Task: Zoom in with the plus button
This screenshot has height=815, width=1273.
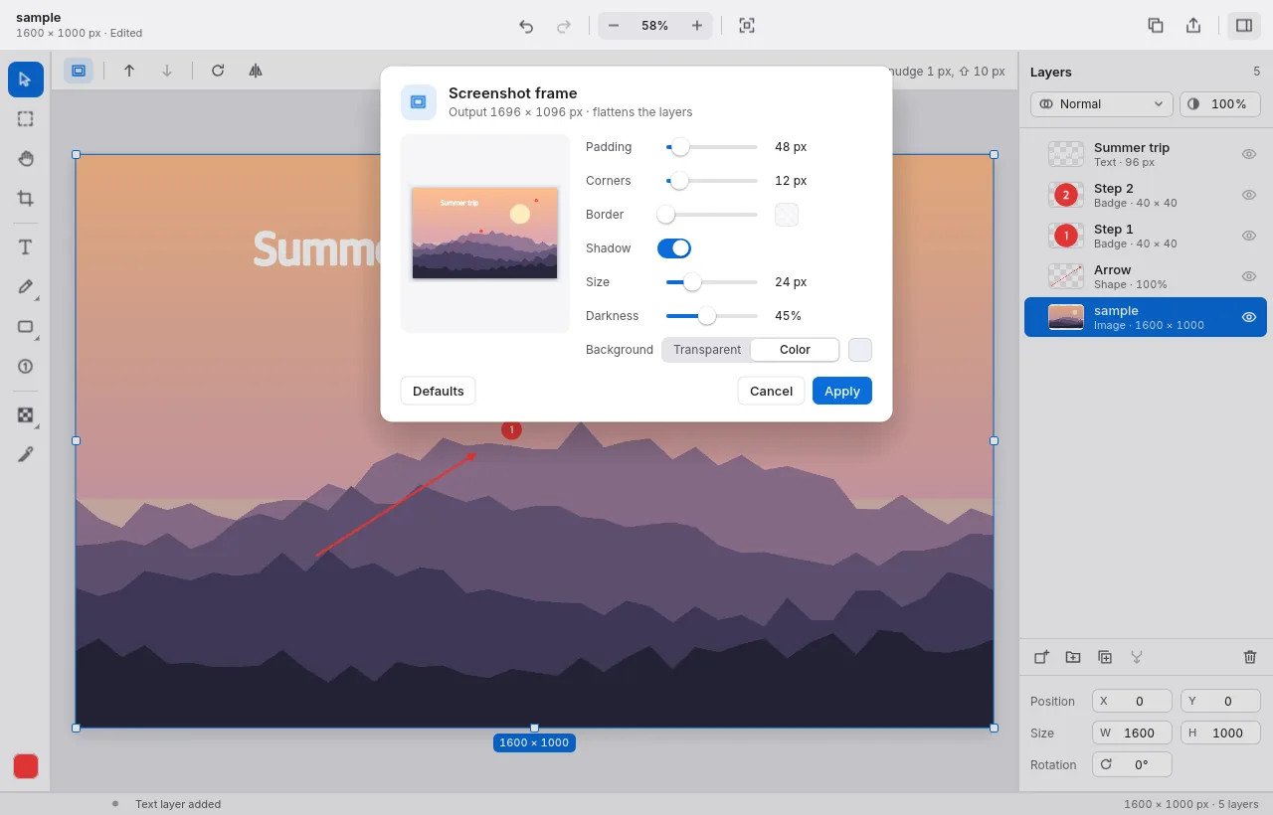Action: click(697, 26)
